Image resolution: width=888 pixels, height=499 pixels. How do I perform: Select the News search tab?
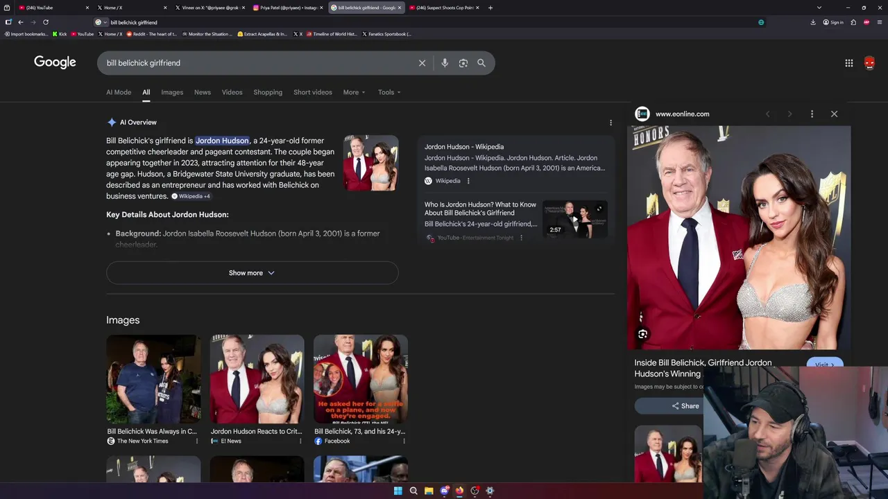[203, 92]
